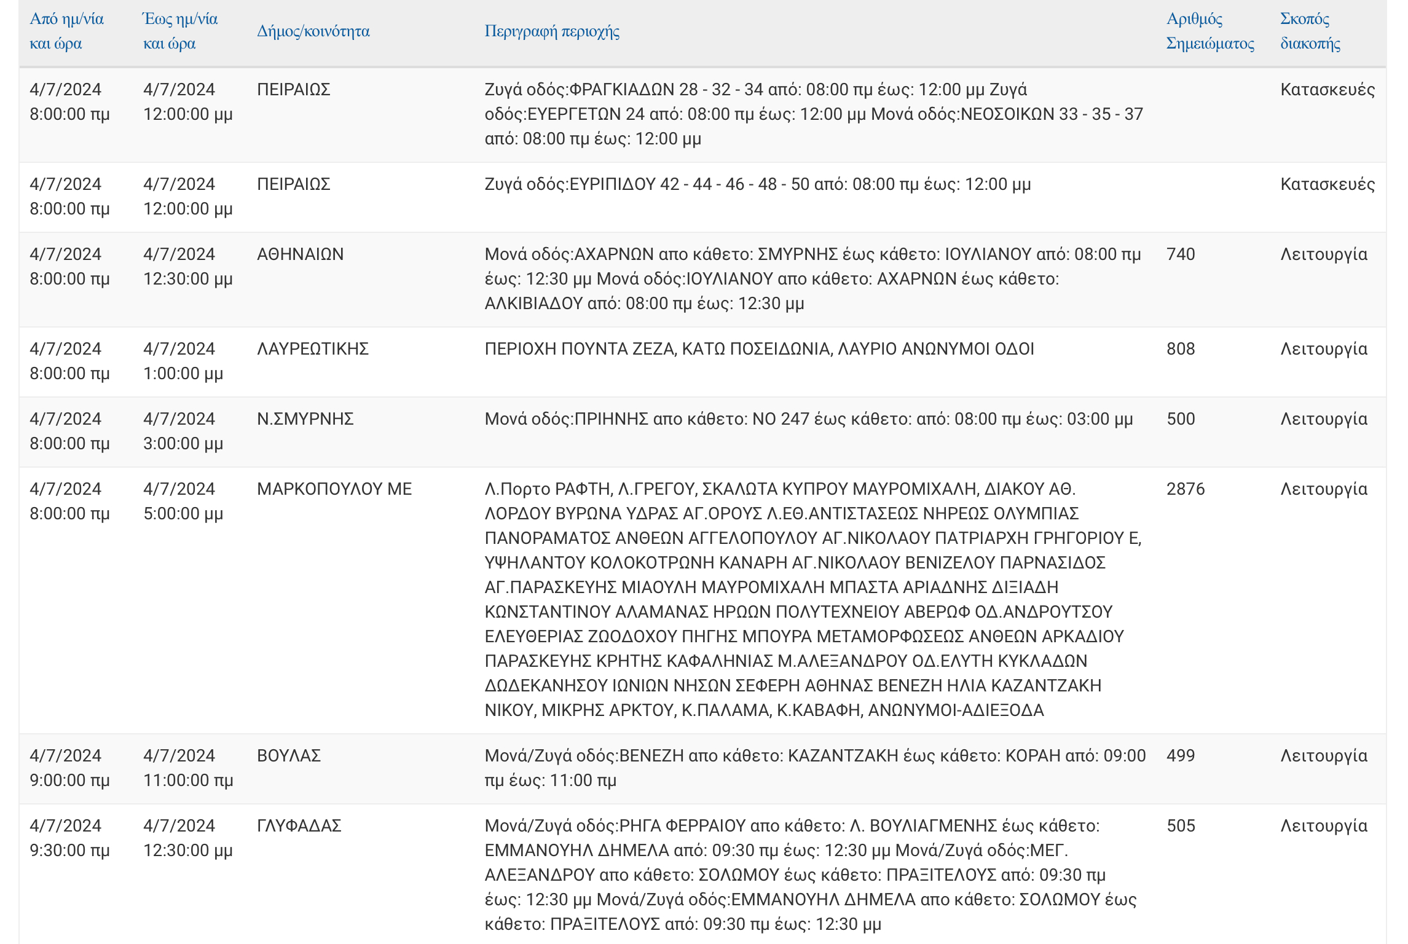
Task: Click note number 2876
Action: tap(1186, 489)
